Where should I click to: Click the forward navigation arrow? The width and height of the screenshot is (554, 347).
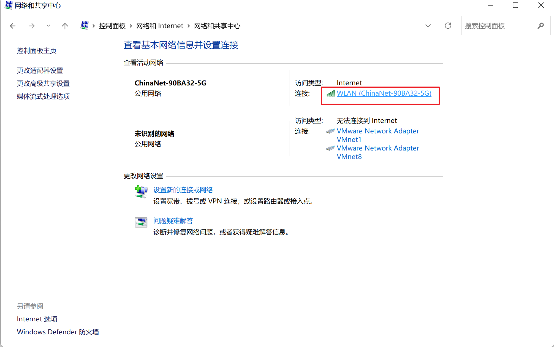[x=32, y=26]
